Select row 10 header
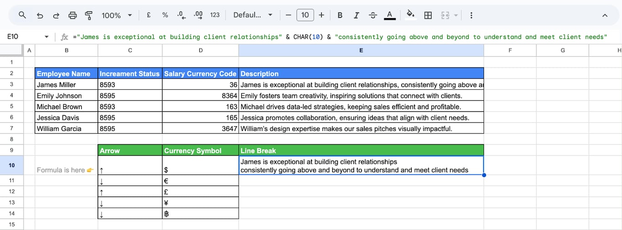 tap(11, 165)
